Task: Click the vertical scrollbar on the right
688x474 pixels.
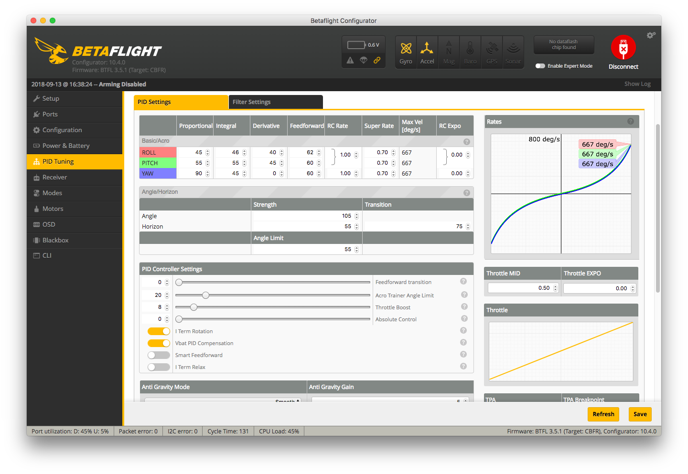Action: (658, 208)
